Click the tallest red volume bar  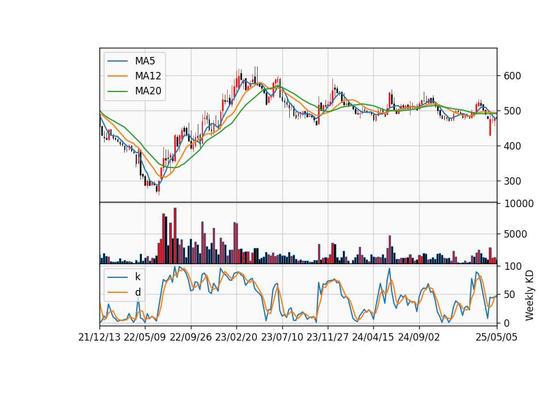(175, 236)
